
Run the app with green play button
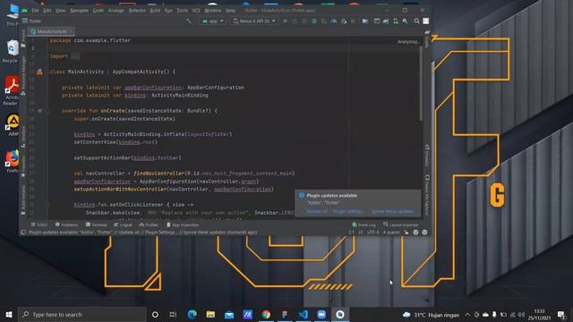286,21
